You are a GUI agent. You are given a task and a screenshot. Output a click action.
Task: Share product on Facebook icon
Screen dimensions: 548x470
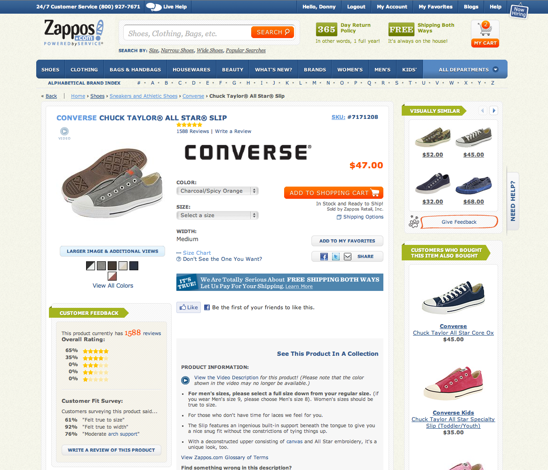pyautogui.click(x=324, y=257)
